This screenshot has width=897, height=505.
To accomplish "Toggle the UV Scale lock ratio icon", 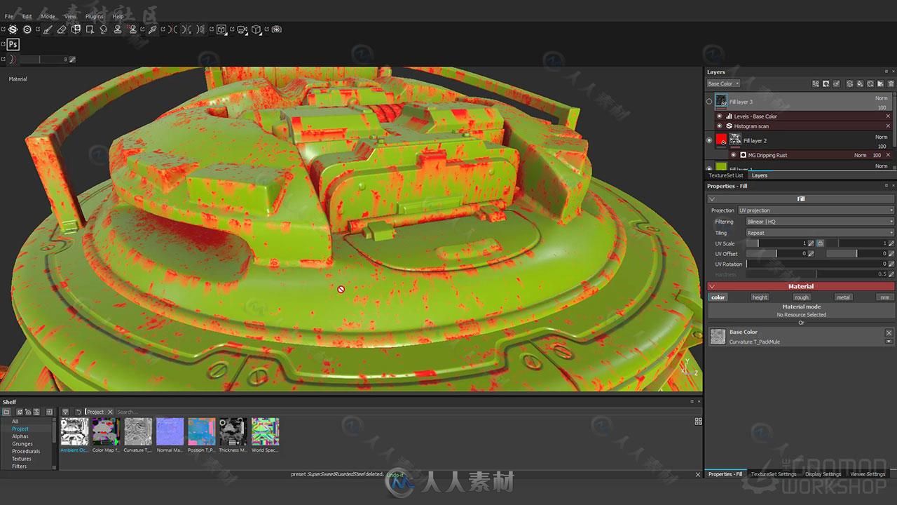I will 820,243.
